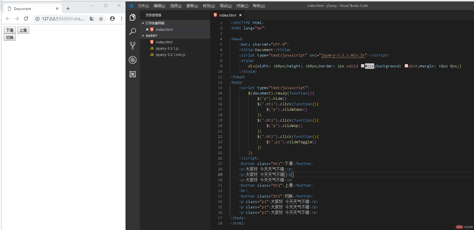Go forward in Chrome browser
Viewport: 474px width, 230px height.
[17, 19]
